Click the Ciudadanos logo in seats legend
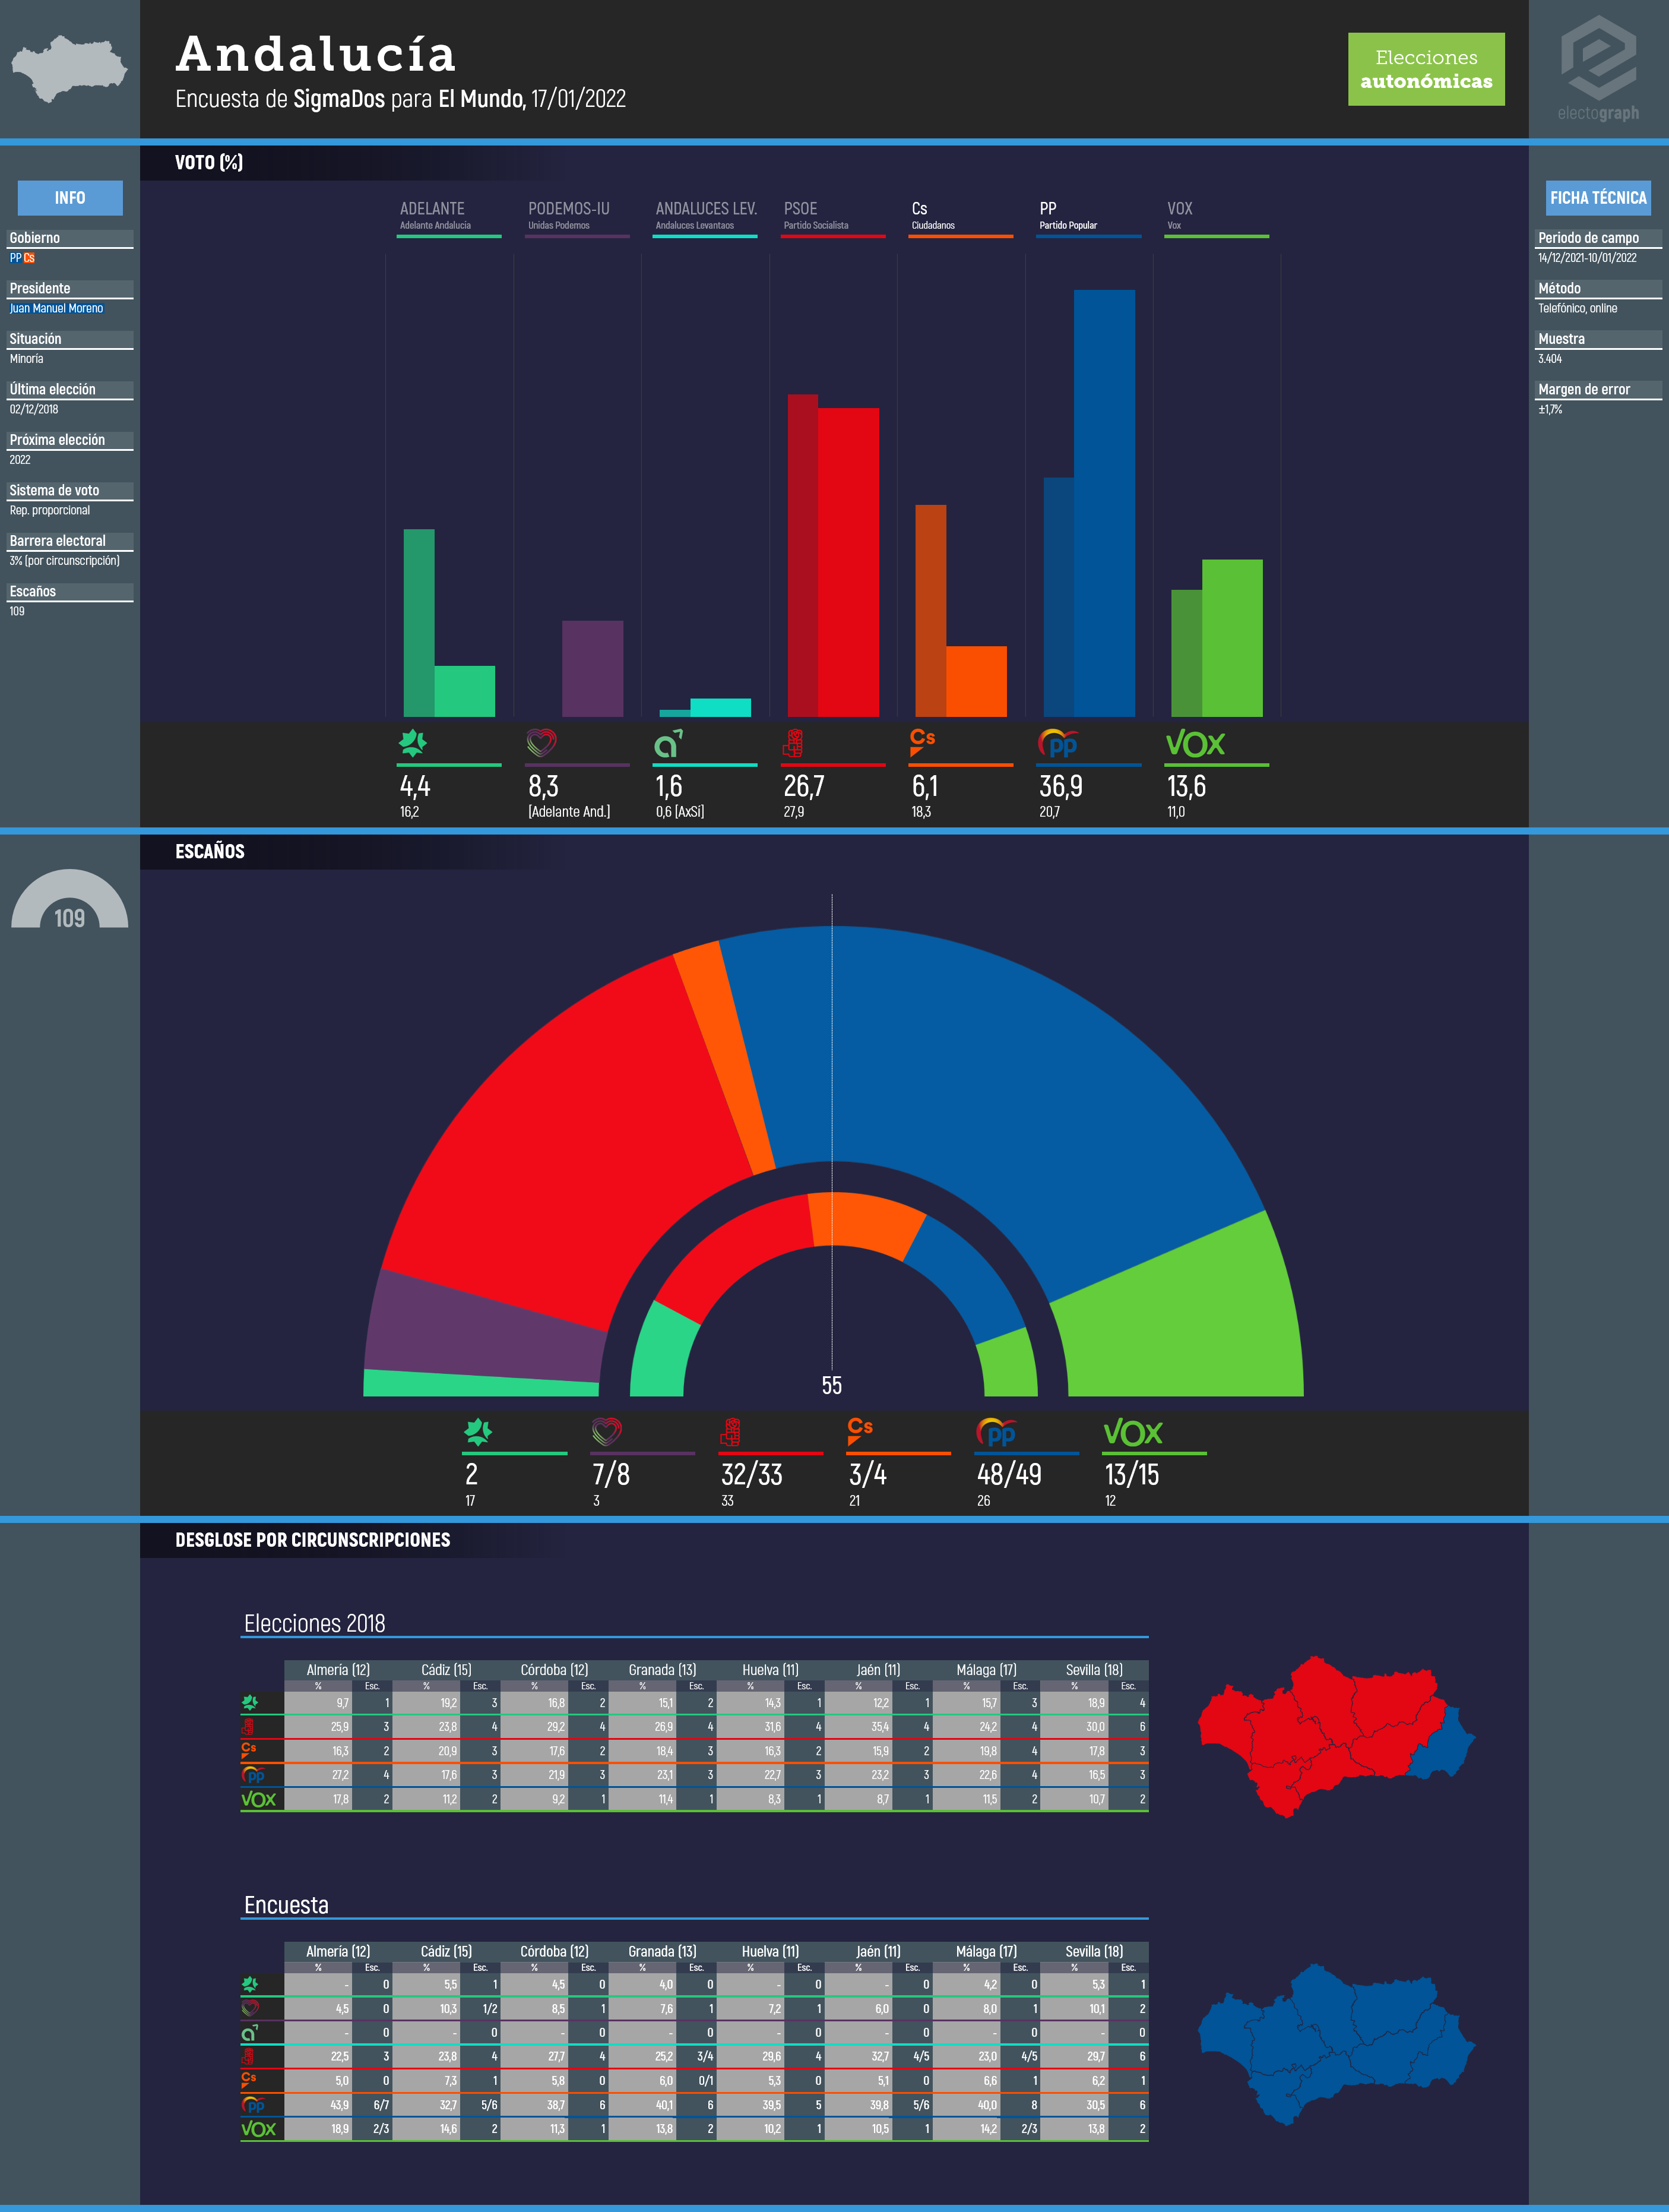The image size is (1669, 2212). 860,1431
